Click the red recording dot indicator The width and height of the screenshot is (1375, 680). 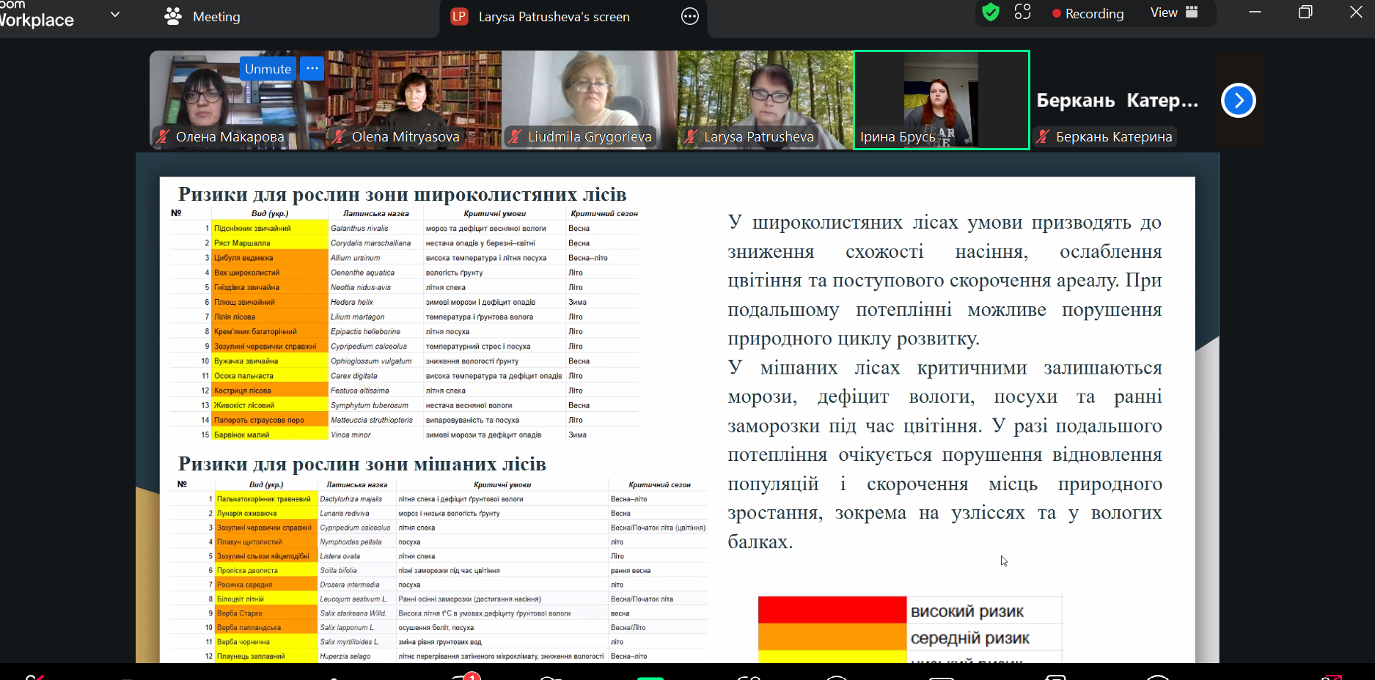(1056, 14)
